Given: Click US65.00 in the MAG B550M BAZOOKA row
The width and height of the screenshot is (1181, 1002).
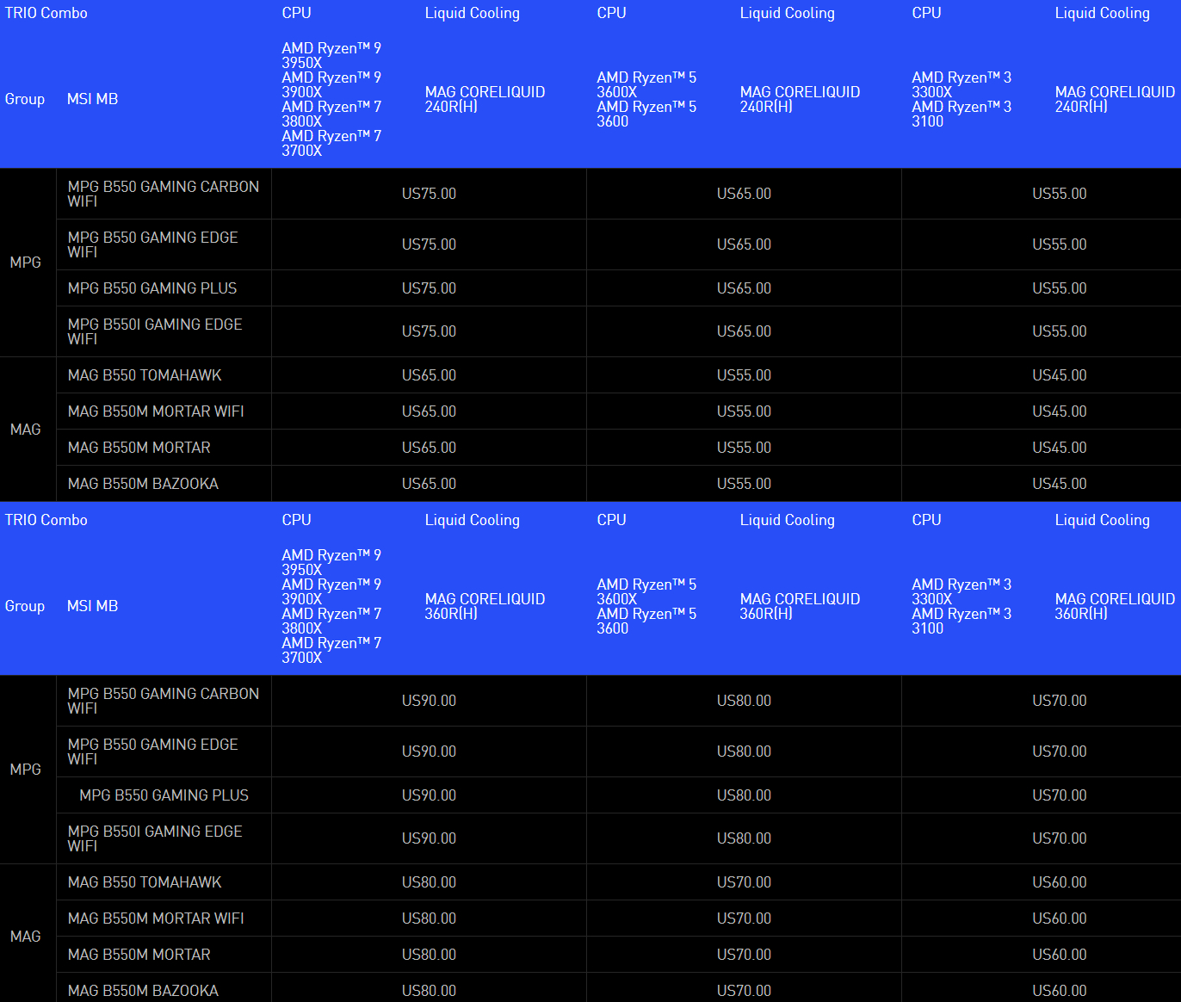Looking at the screenshot, I should pyautogui.click(x=429, y=484).
